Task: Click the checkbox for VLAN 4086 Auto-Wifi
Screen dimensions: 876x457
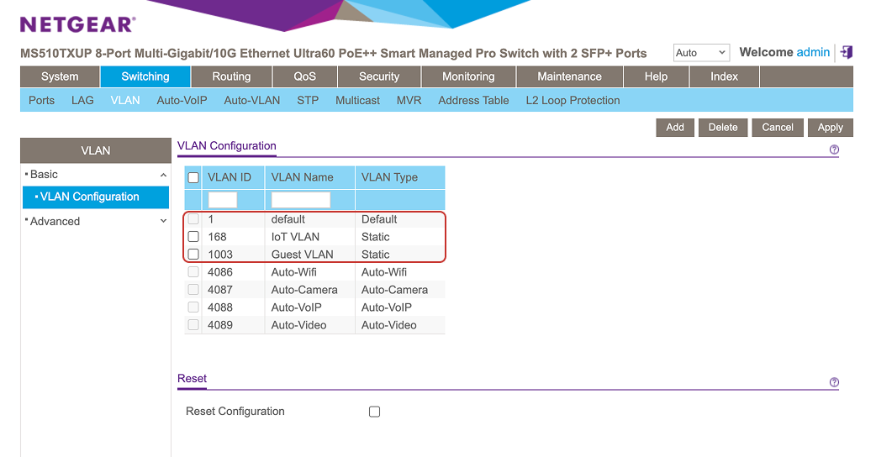Action: (193, 272)
